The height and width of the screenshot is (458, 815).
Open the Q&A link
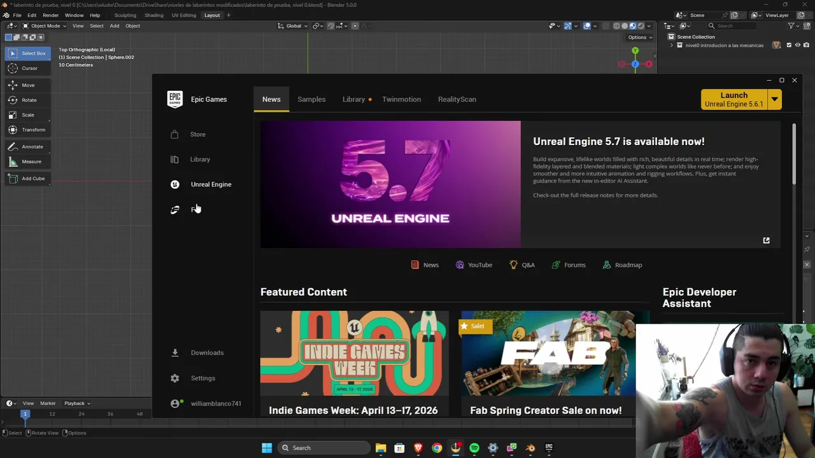coord(522,265)
